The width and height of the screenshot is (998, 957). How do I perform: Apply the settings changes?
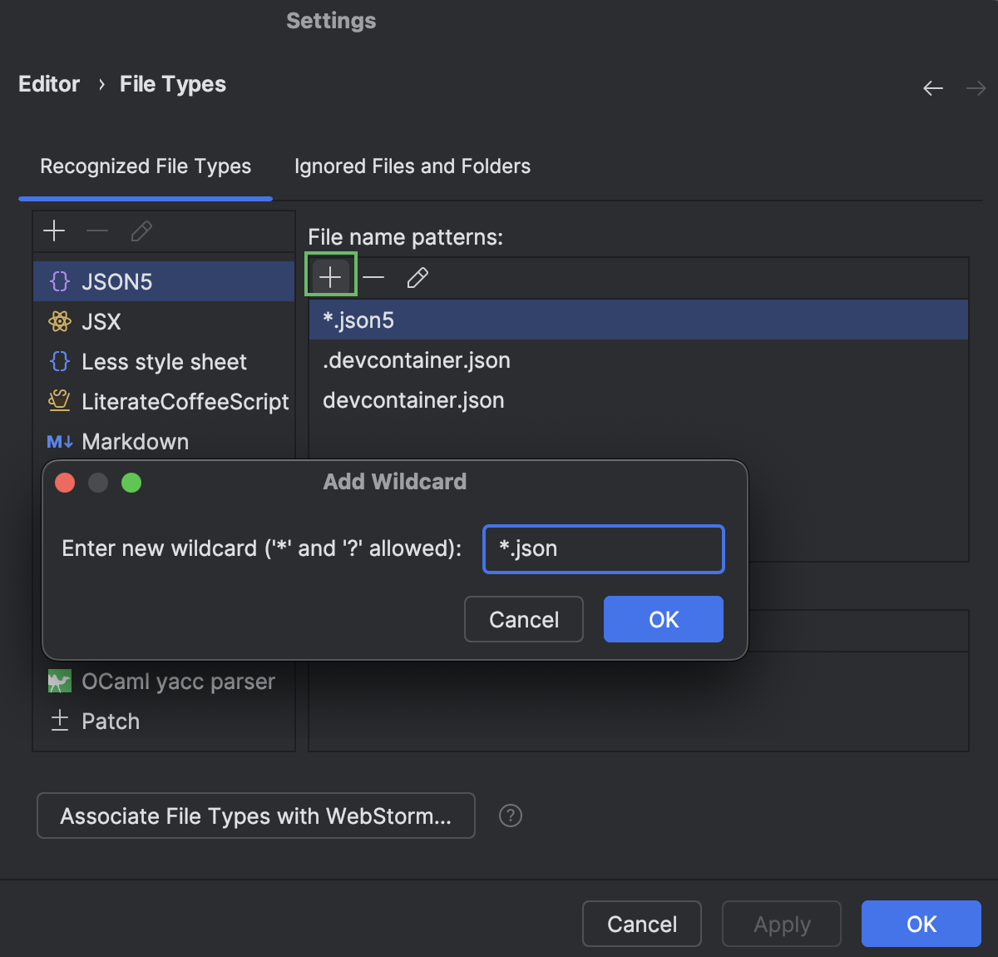click(x=781, y=924)
